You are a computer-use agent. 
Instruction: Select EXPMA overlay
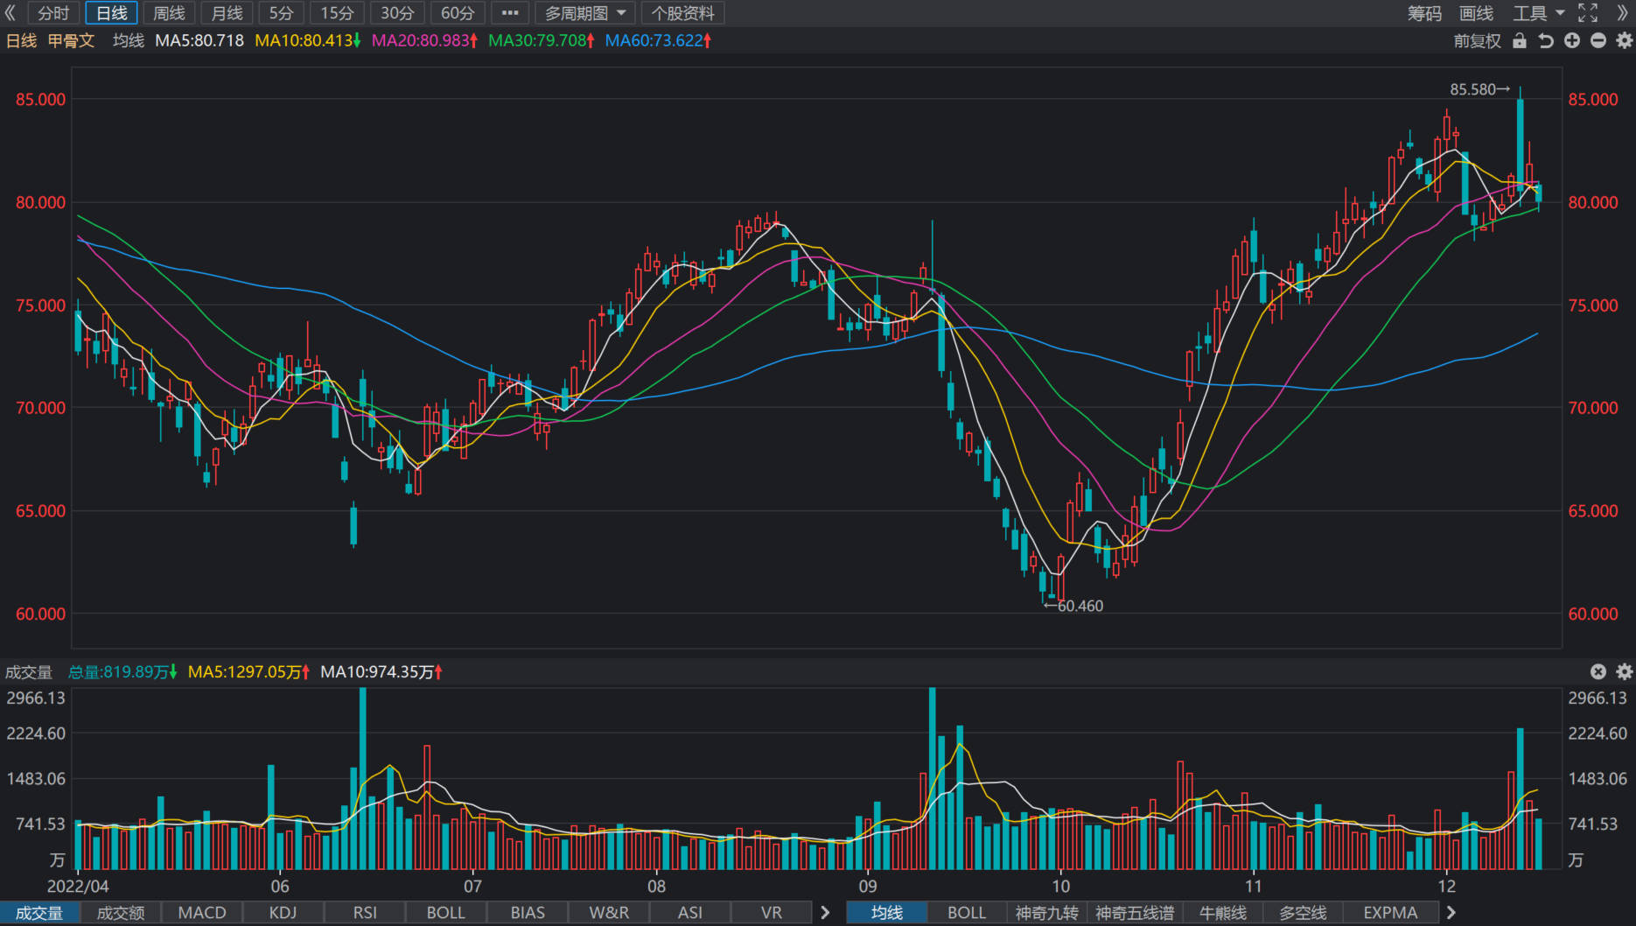click(1390, 913)
